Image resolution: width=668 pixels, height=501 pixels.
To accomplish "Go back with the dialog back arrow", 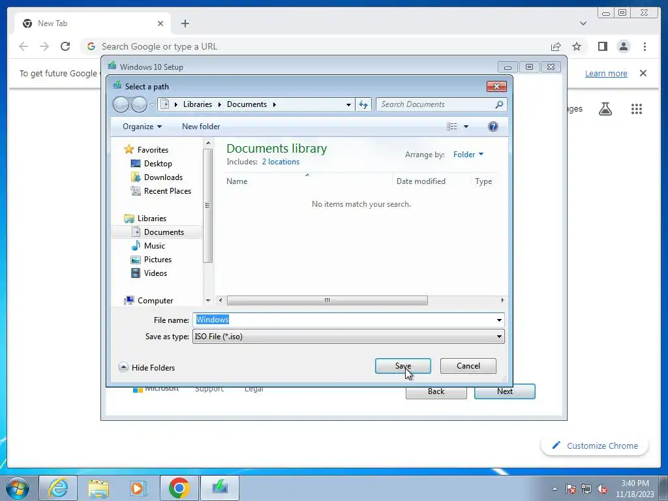I will pos(121,104).
